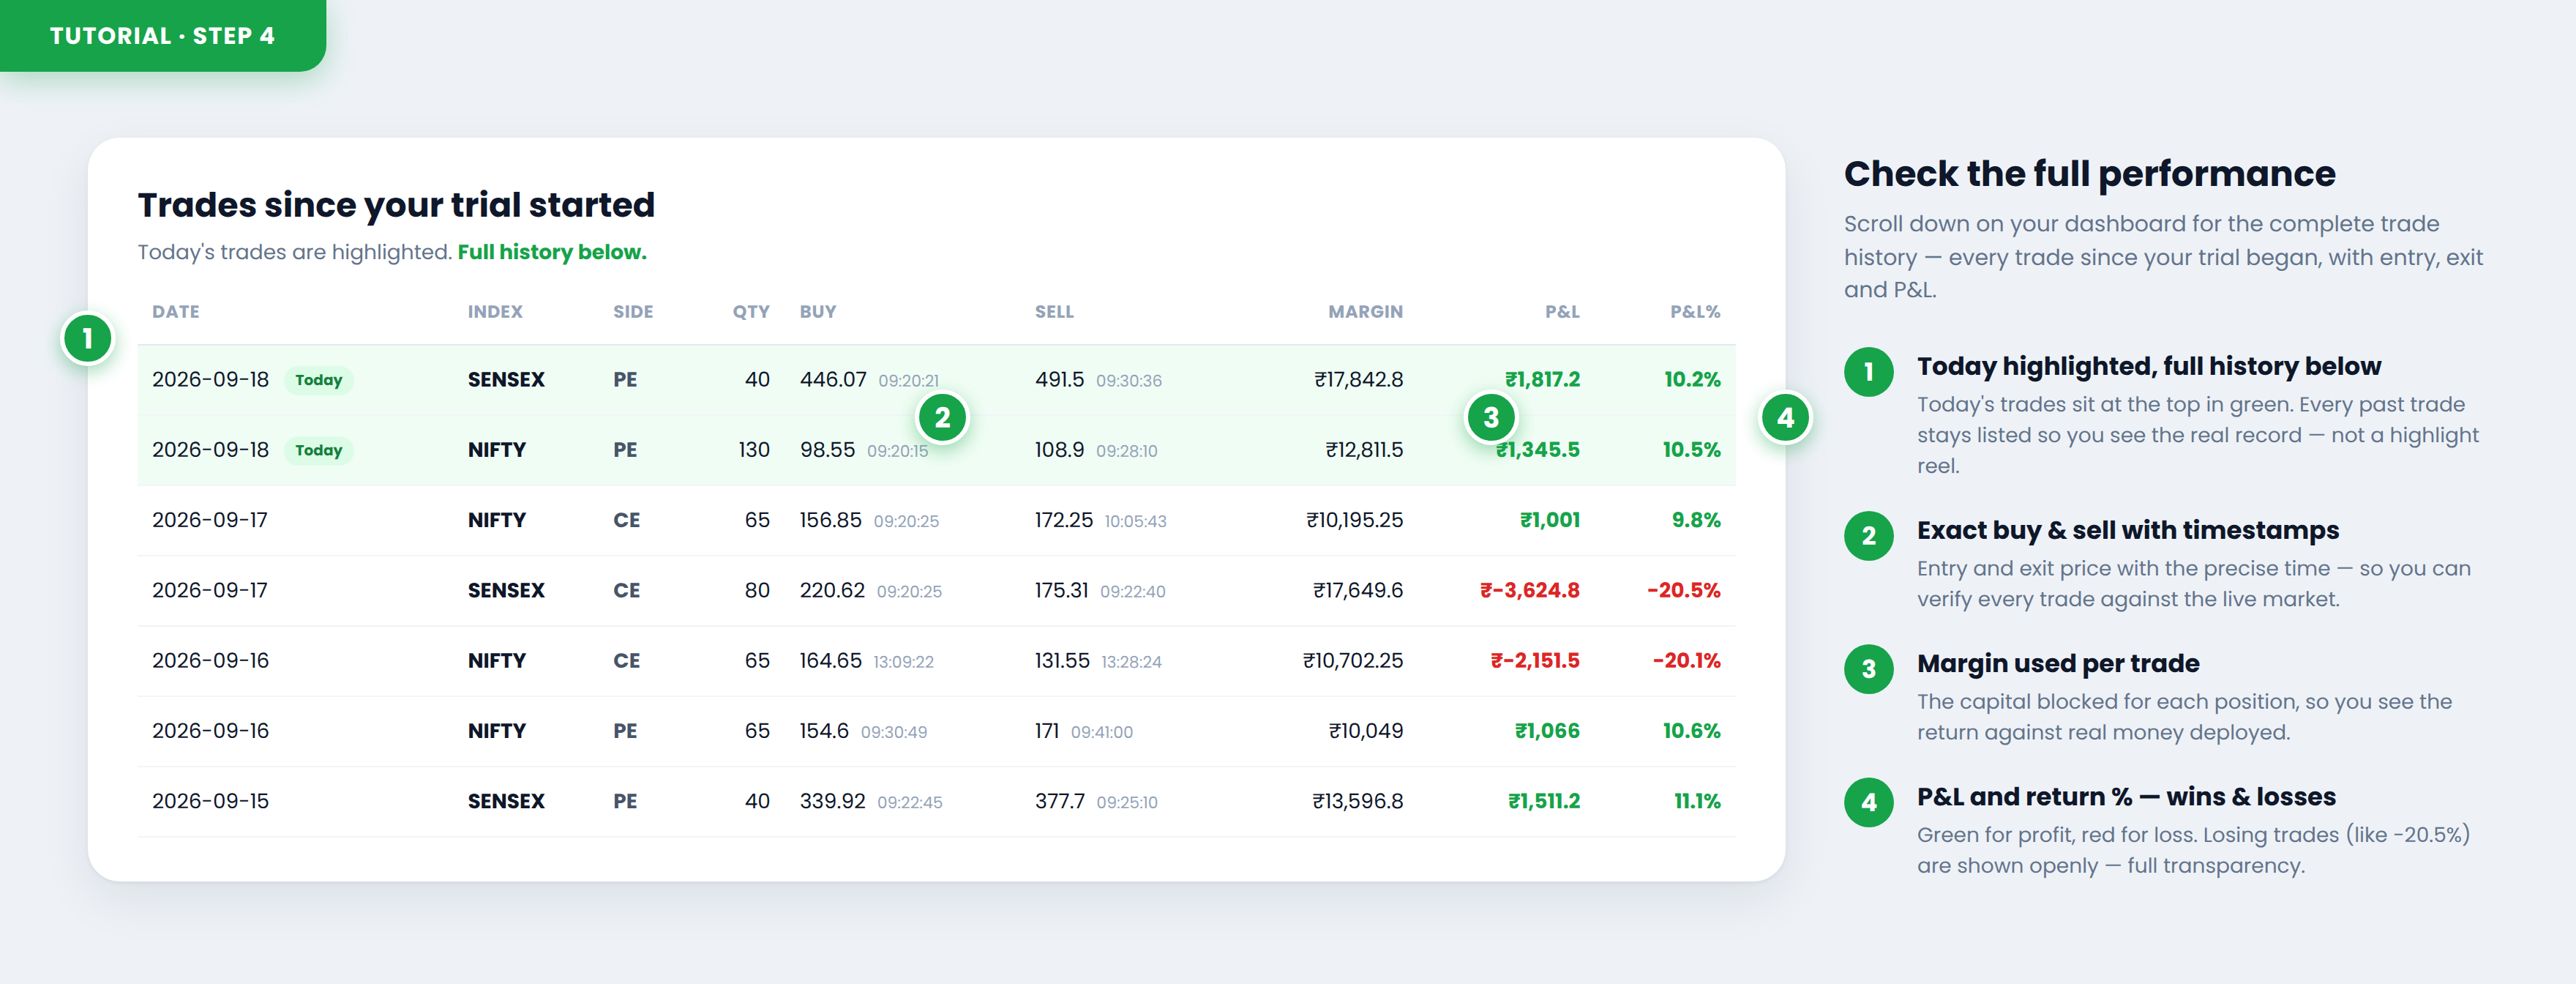The height and width of the screenshot is (984, 2576).
Task: Select buy price 164.65
Action: point(830,660)
